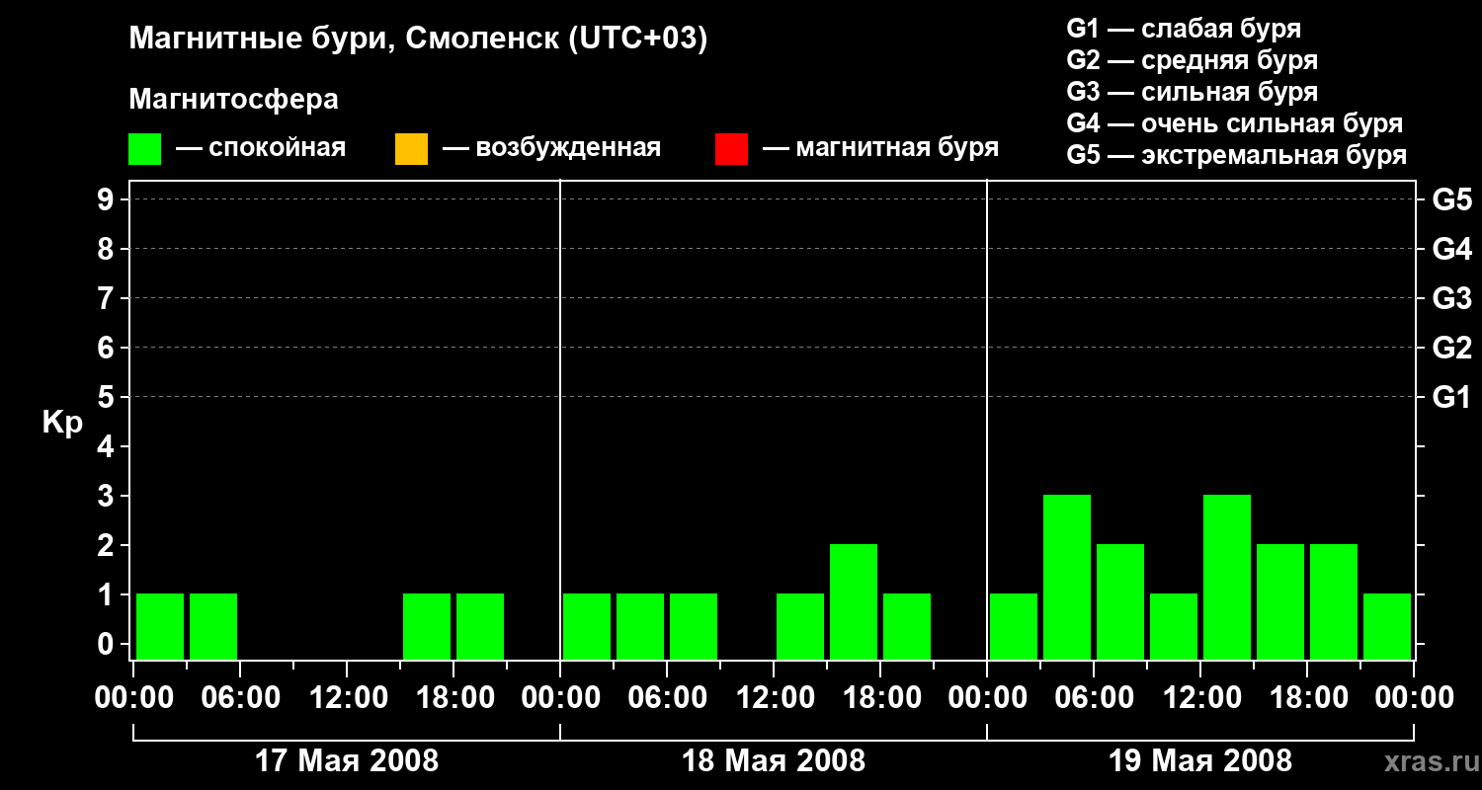The image size is (1482, 790).
Task: Click the '— возбужденная' legend label
Action: (551, 149)
